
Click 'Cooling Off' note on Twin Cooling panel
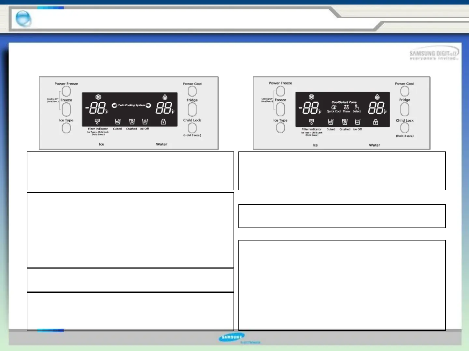pos(53,100)
